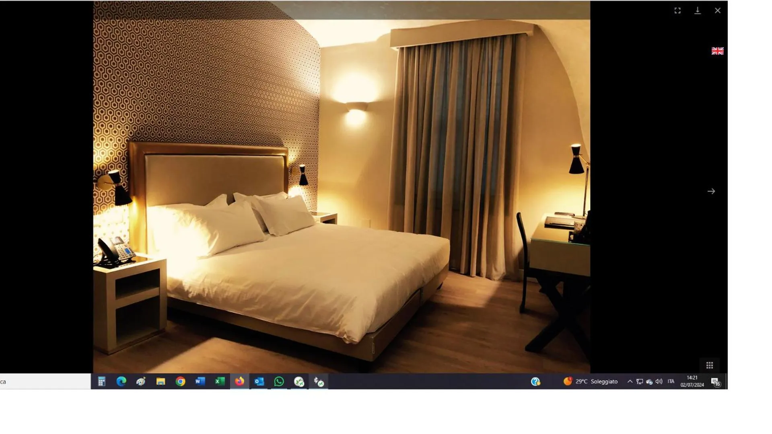Image resolution: width=772 pixels, height=434 pixels.
Task: Open Microsoft Outlook
Action: (x=259, y=381)
